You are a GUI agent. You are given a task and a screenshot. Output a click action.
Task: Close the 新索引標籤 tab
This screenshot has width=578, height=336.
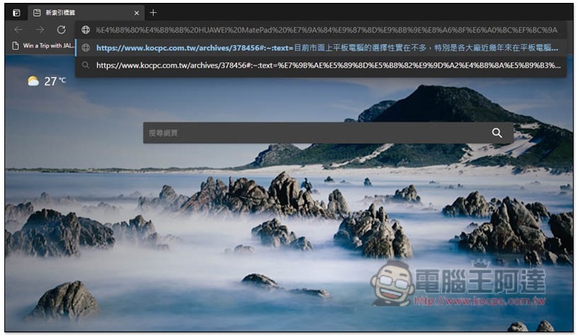click(137, 13)
